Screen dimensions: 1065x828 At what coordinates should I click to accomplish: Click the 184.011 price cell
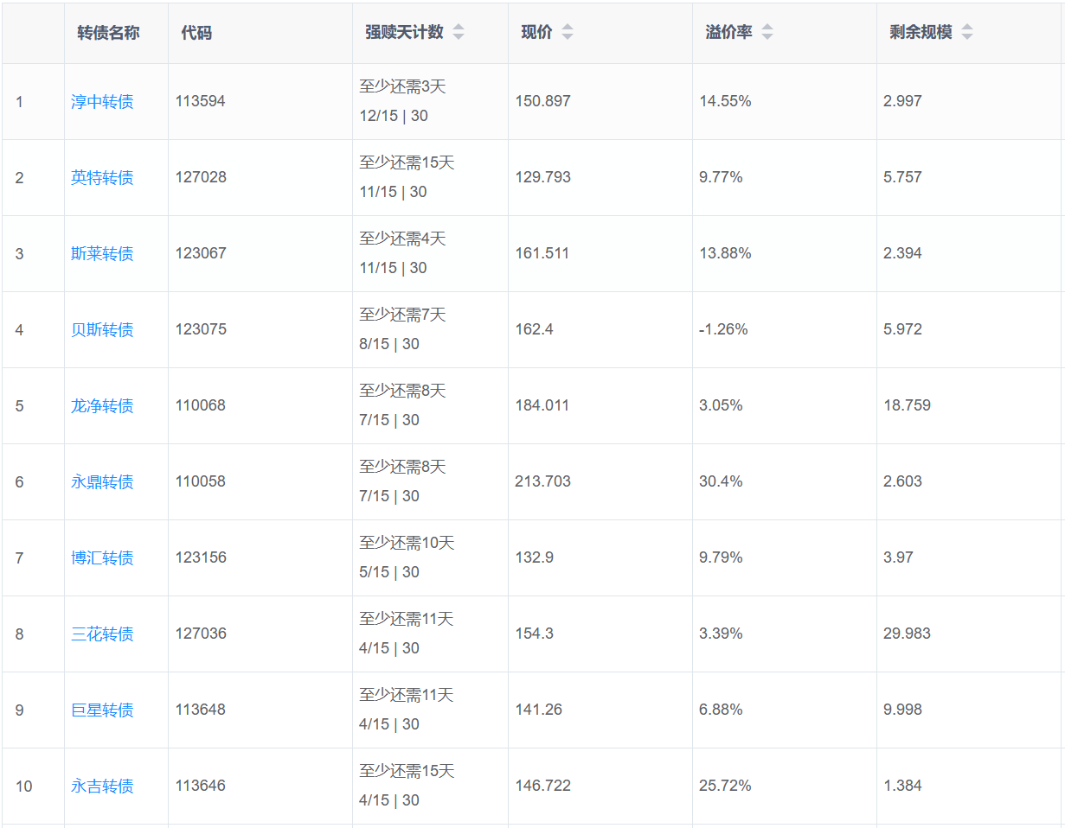(x=542, y=405)
